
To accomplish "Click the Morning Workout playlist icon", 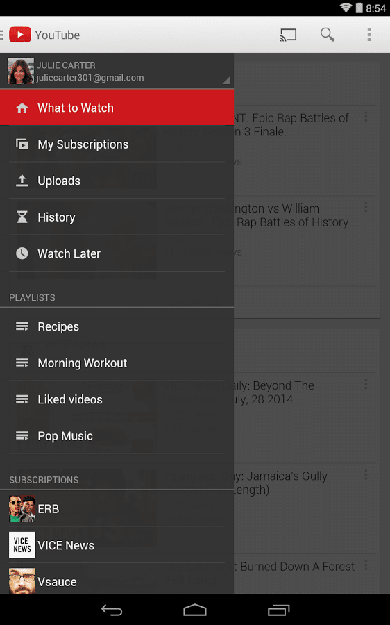I will pyautogui.click(x=22, y=362).
